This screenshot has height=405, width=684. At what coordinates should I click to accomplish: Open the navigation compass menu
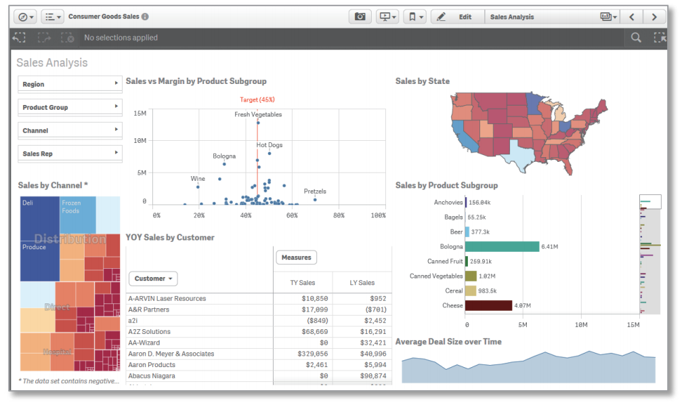[x=26, y=17]
